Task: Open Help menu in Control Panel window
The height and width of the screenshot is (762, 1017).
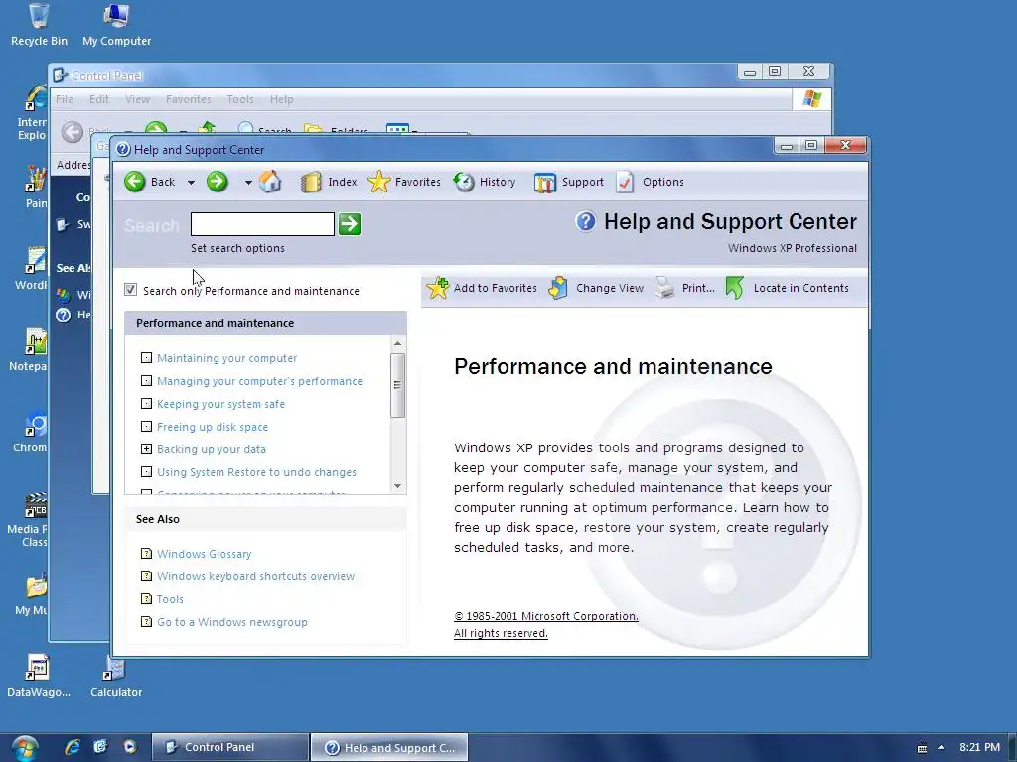Action: pyautogui.click(x=281, y=99)
